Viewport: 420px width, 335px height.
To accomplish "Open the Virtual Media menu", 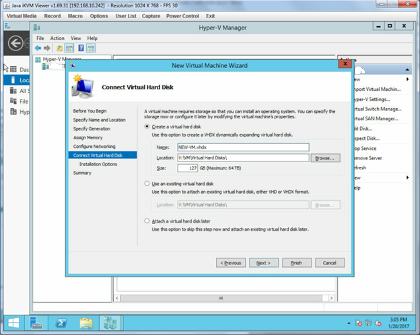I will [x=22, y=16].
